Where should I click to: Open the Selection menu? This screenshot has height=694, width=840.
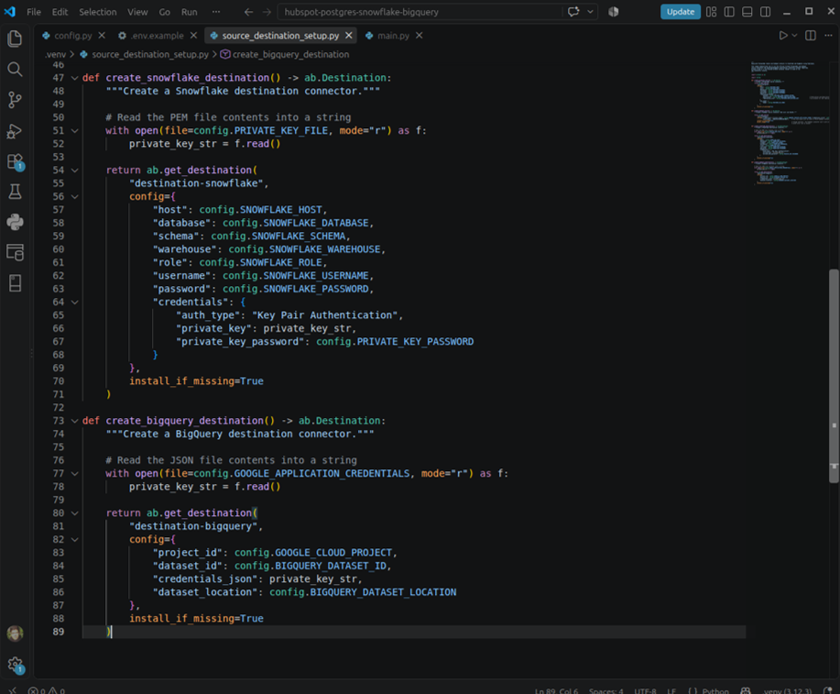pyautogui.click(x=97, y=12)
